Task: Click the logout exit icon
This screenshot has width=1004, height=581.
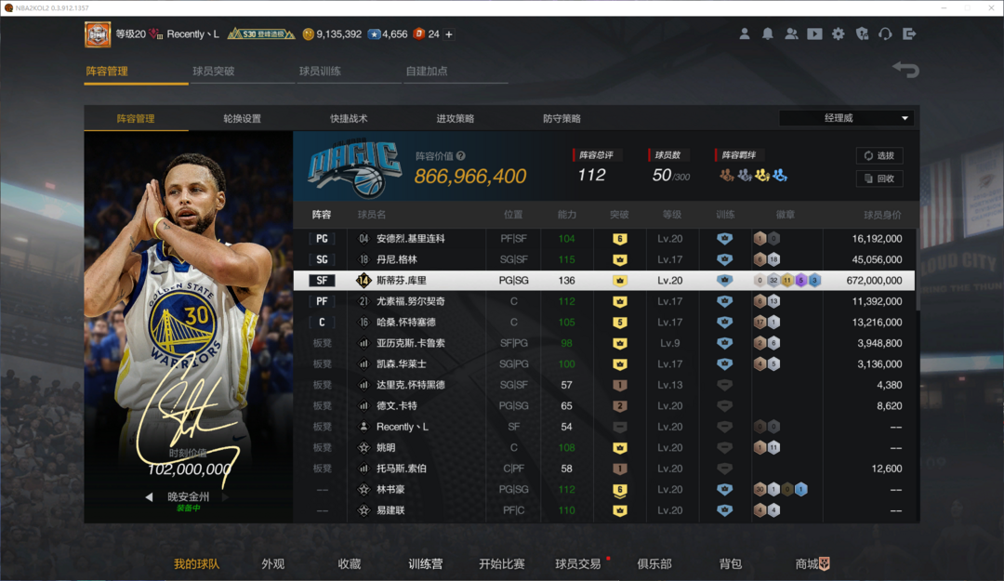Action: click(909, 34)
